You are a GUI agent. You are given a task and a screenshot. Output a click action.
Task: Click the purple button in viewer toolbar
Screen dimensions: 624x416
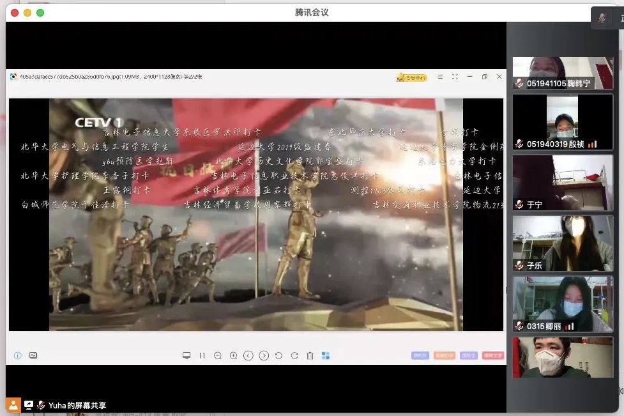coord(468,355)
